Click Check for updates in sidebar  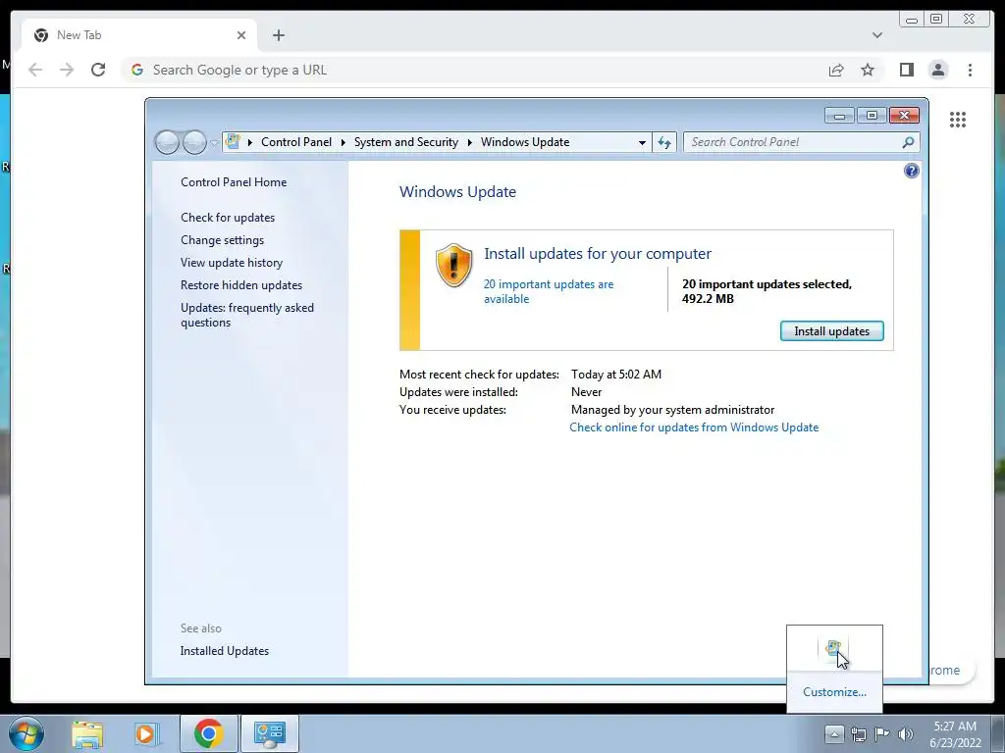pos(228,217)
